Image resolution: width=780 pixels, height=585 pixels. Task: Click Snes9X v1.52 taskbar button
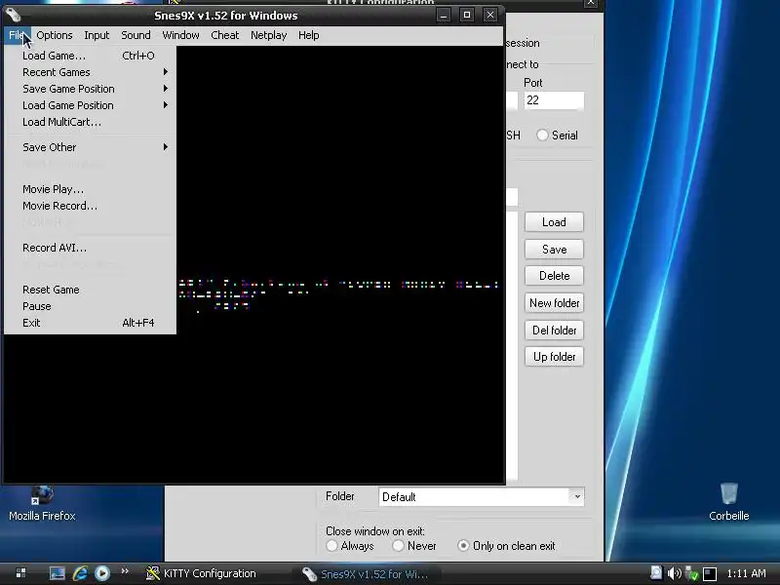366,574
